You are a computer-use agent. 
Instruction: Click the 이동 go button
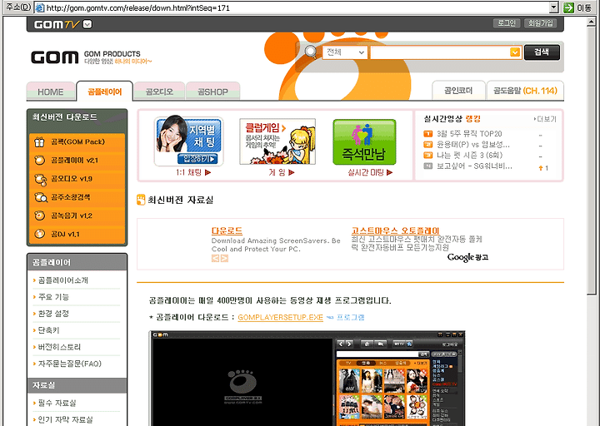(577, 7)
